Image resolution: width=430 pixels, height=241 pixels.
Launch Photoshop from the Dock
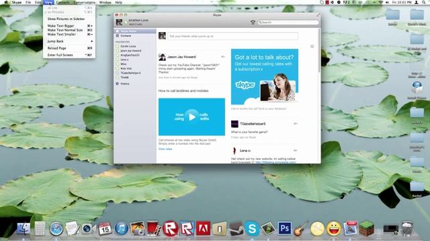(284, 229)
